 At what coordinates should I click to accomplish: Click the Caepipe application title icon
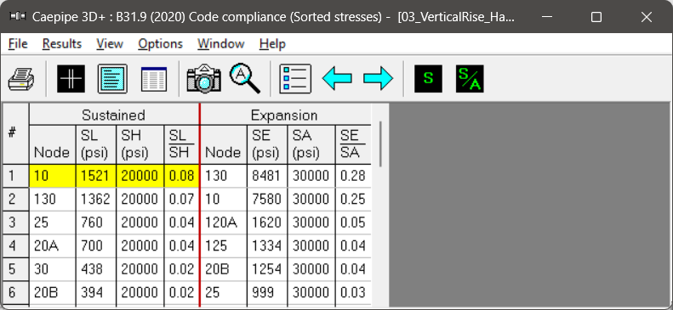point(18,17)
